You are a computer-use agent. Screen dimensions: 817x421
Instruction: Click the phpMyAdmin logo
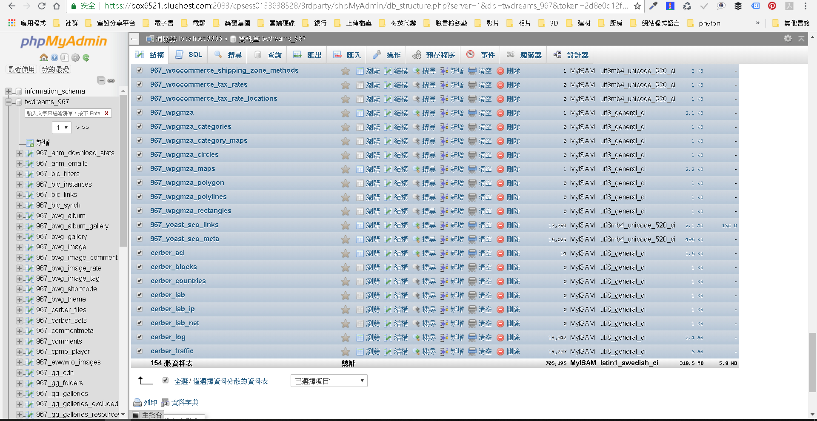[x=64, y=41]
